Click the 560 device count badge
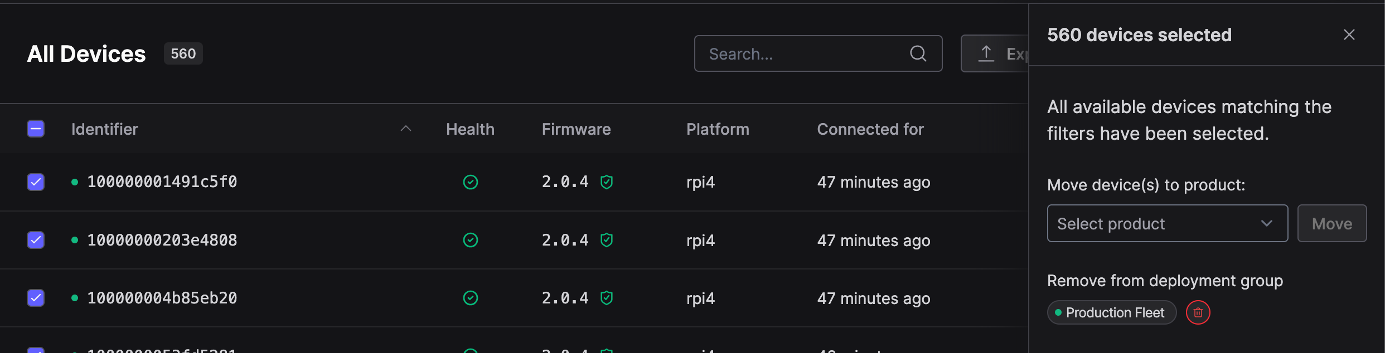Viewport: 1385px width, 353px height. pyautogui.click(x=183, y=53)
